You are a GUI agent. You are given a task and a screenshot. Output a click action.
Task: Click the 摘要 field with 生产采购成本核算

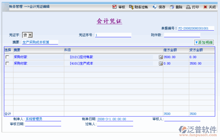(x=40, y=42)
